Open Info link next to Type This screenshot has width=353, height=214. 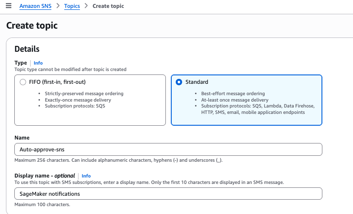[38, 63]
